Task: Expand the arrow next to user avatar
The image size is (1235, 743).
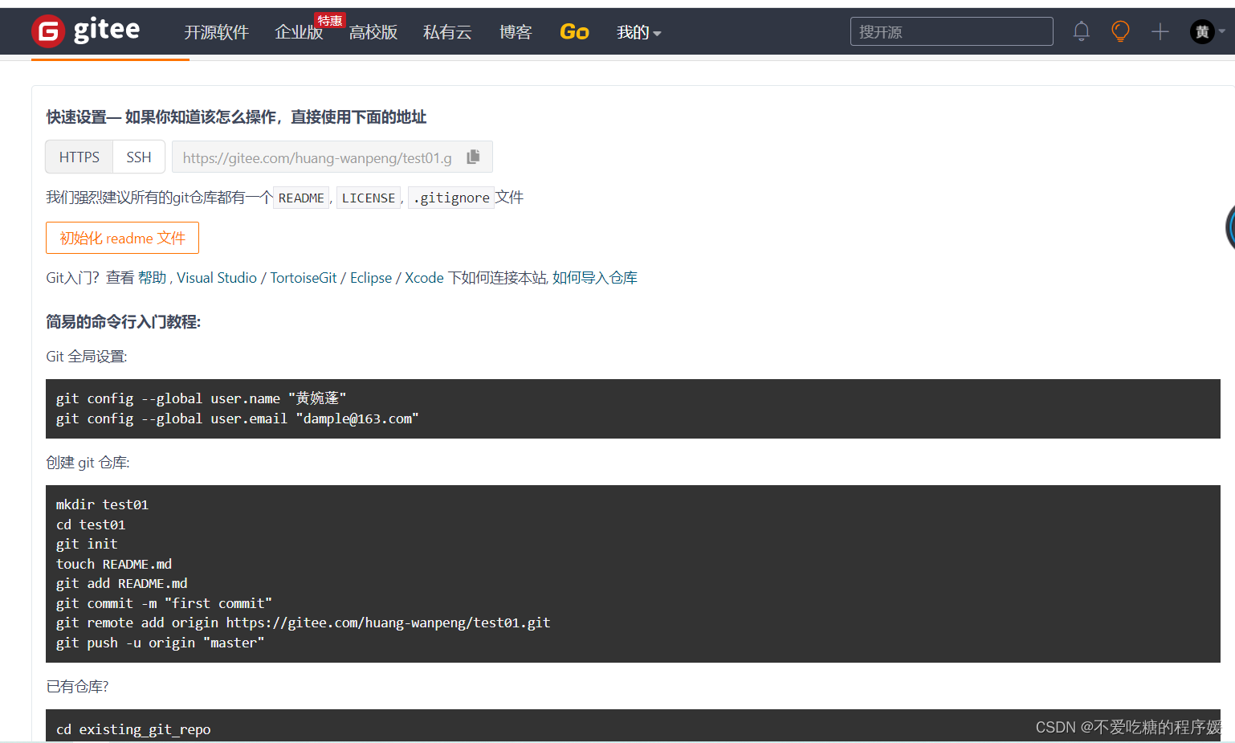Action: tap(1222, 31)
